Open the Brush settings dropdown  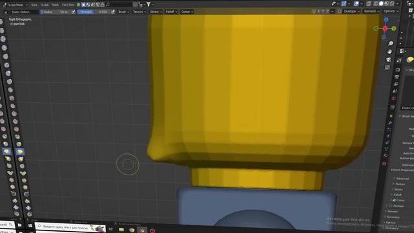(124, 12)
